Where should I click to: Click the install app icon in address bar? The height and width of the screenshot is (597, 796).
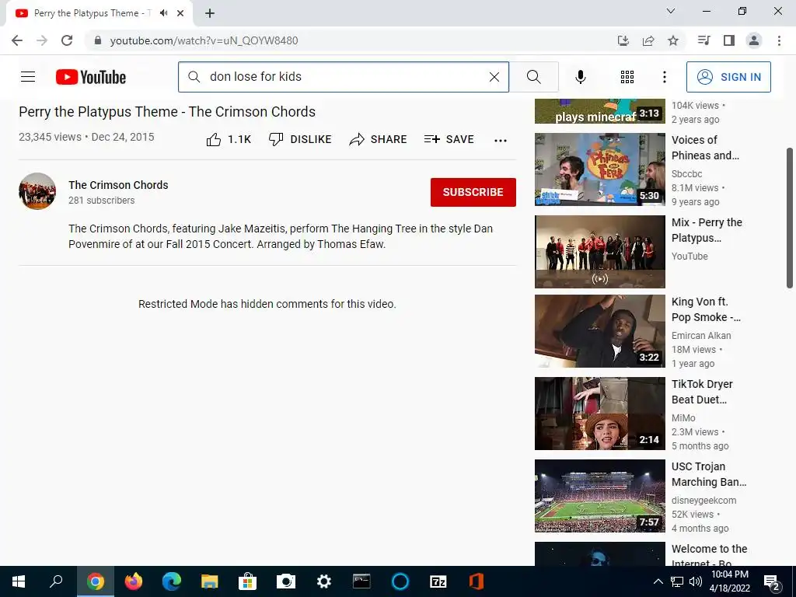pos(623,40)
